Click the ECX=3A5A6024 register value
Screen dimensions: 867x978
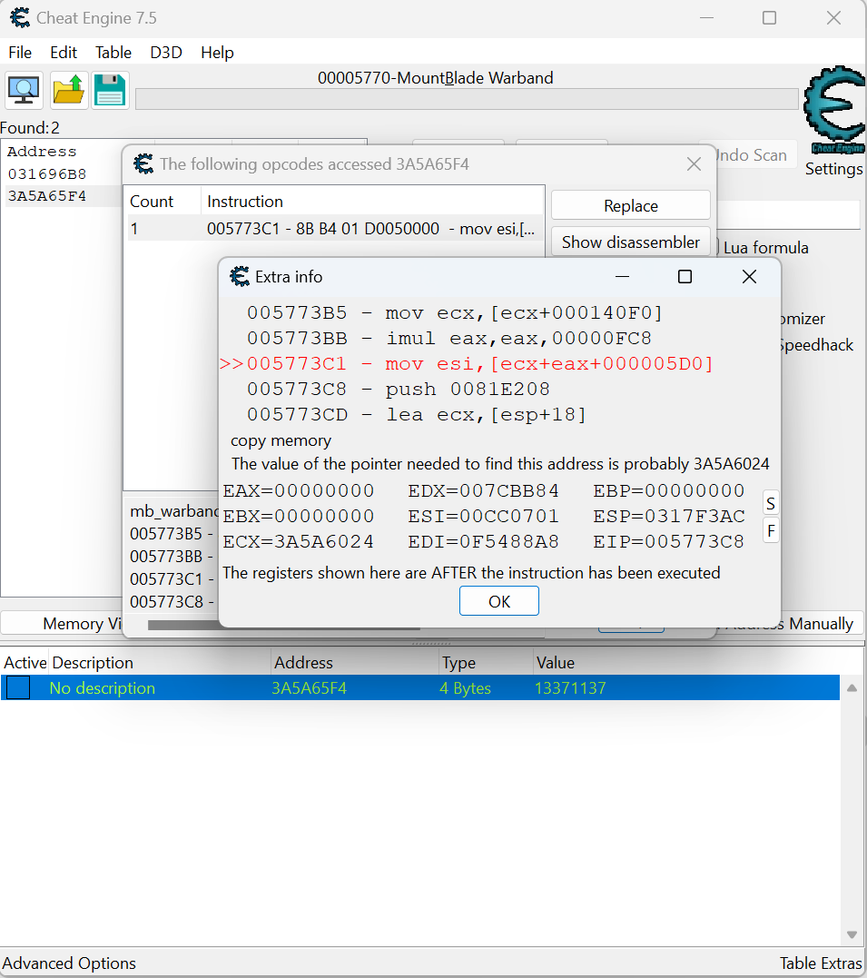pyautogui.click(x=298, y=541)
